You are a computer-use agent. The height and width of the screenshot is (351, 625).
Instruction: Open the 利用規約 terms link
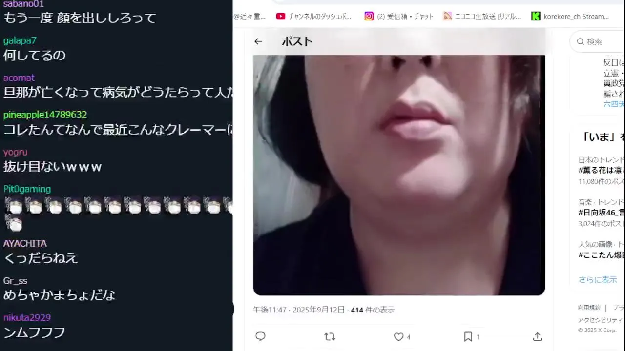[x=589, y=308]
